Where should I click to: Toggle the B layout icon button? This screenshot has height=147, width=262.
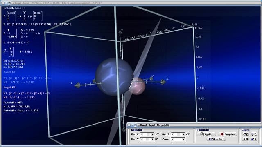[x=254, y=134]
